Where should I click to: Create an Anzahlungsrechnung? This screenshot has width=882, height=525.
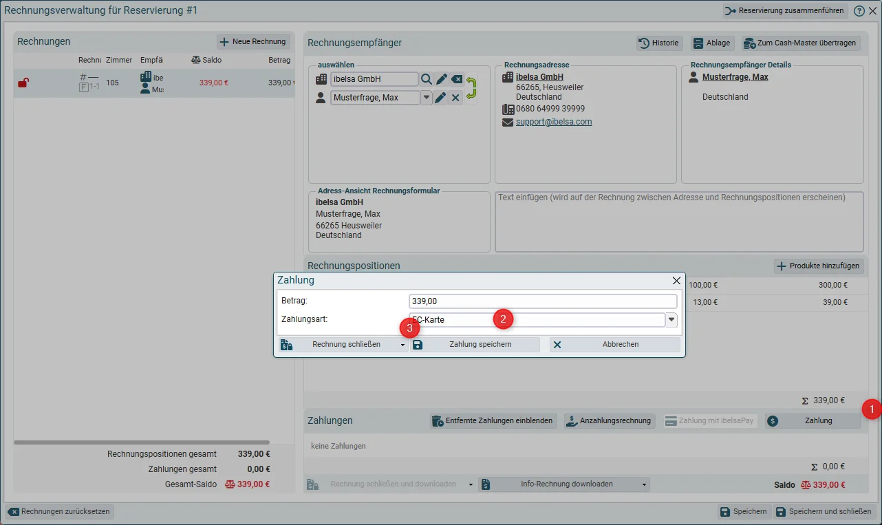click(610, 421)
